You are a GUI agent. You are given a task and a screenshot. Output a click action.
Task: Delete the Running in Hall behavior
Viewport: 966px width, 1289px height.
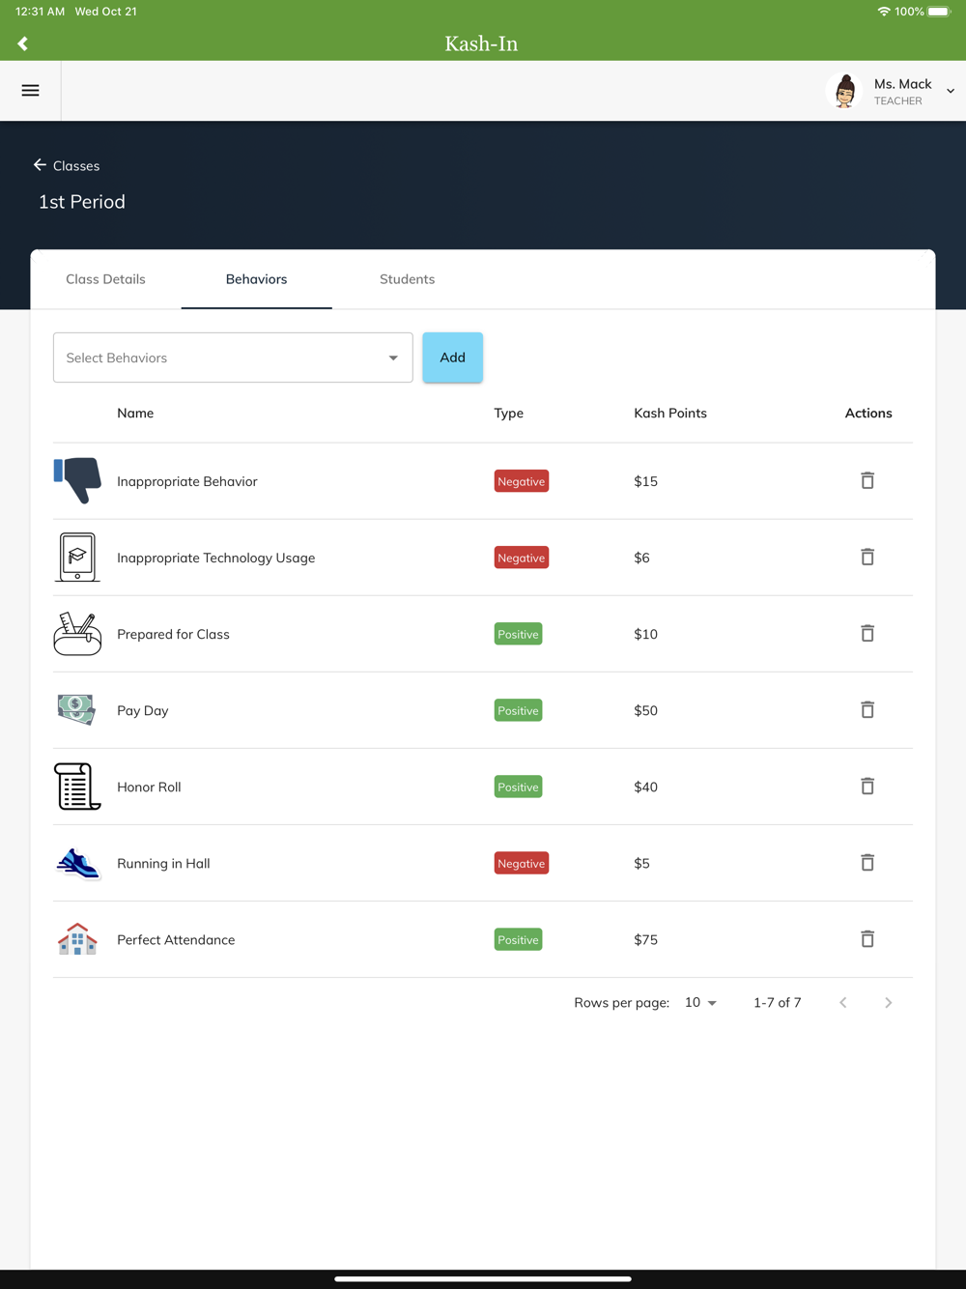[867, 863]
